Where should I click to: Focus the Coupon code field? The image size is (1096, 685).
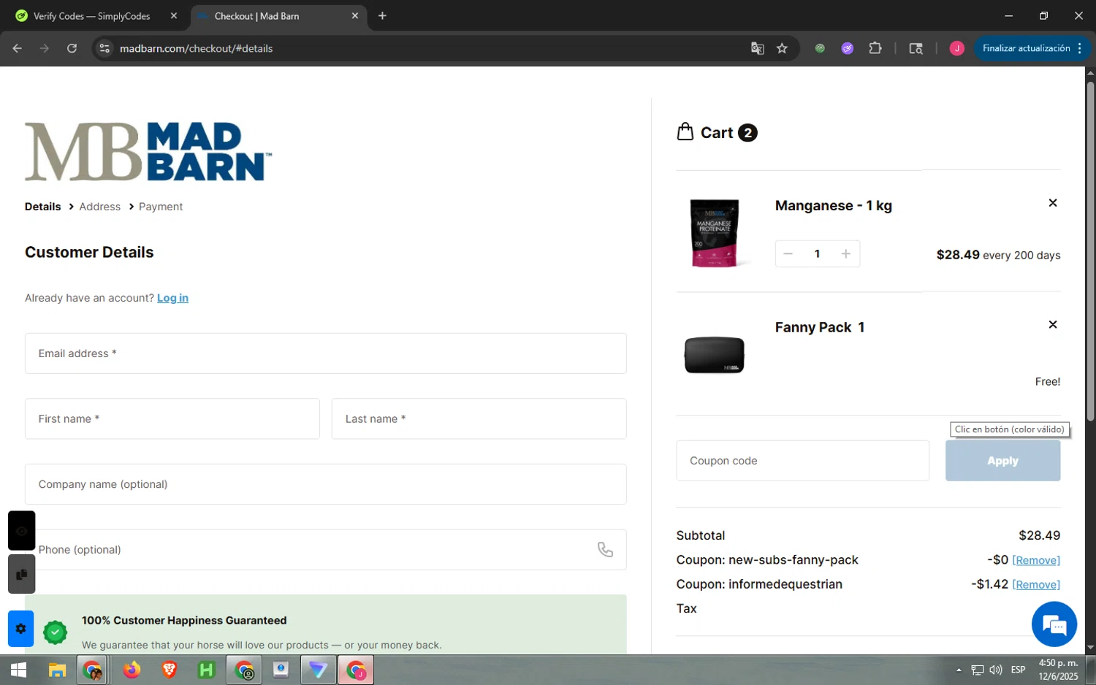[802, 461]
